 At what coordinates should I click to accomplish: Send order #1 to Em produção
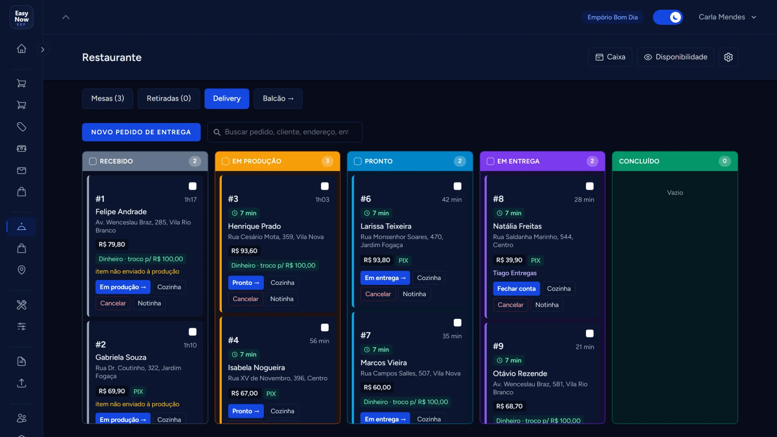[123, 287]
